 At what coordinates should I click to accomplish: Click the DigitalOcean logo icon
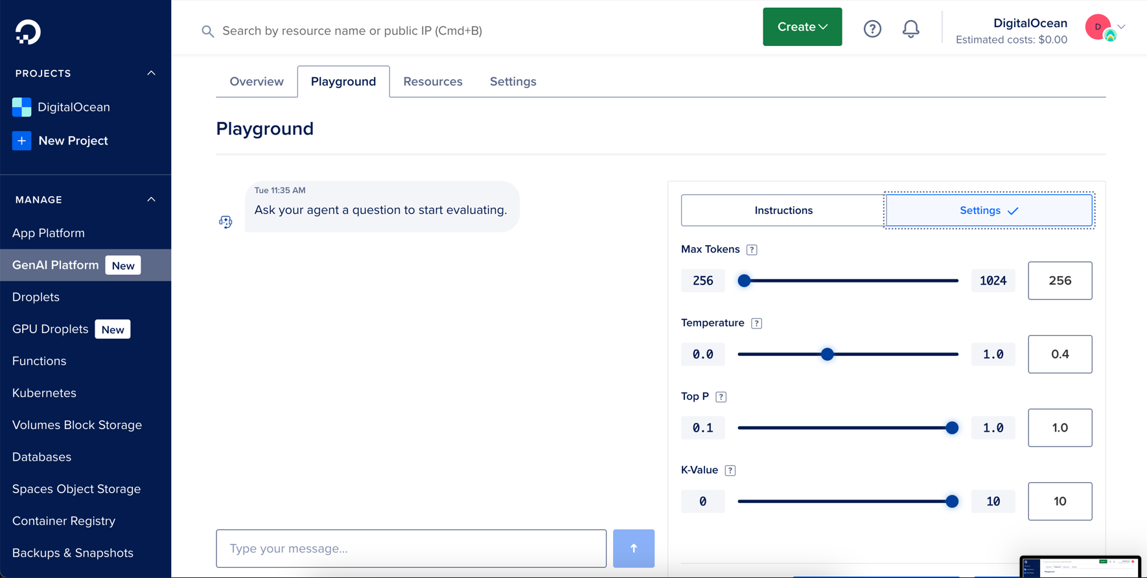click(28, 32)
